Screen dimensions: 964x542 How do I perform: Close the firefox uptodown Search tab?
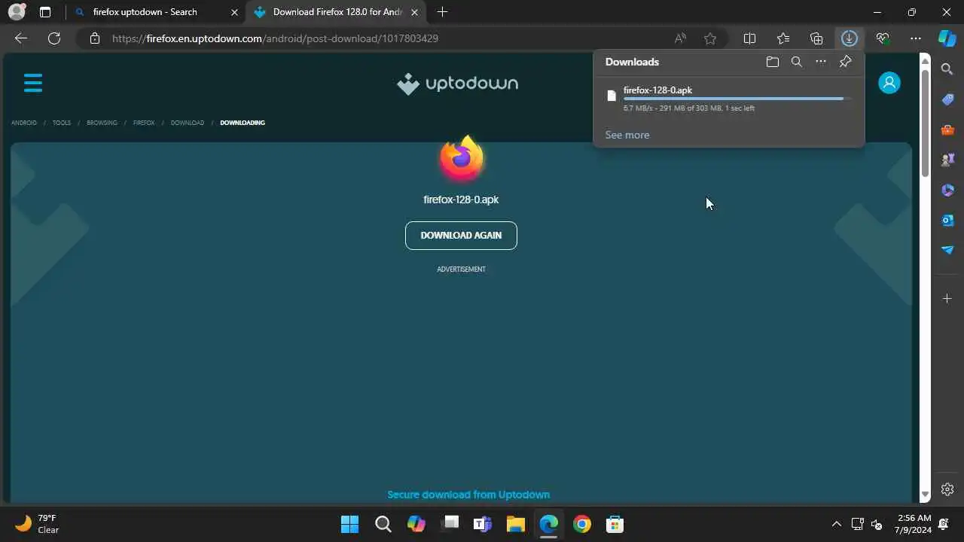tap(233, 12)
